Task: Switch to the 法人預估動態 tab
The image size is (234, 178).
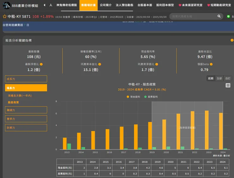Action: pyautogui.click(x=125, y=5)
